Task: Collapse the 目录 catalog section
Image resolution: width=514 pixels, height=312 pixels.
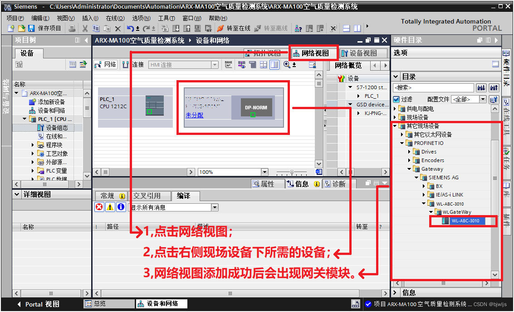Action: click(396, 77)
